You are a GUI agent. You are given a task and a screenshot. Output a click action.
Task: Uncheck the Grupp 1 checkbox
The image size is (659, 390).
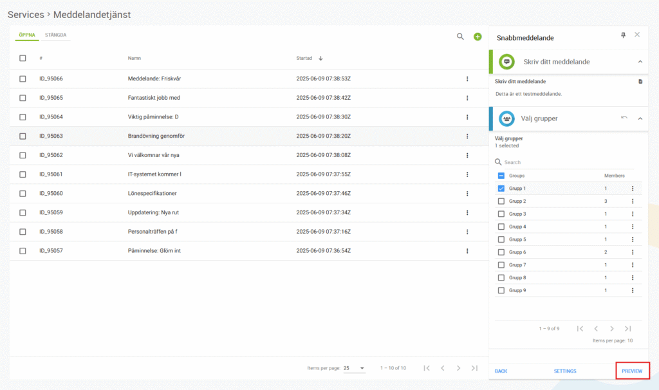click(x=501, y=189)
